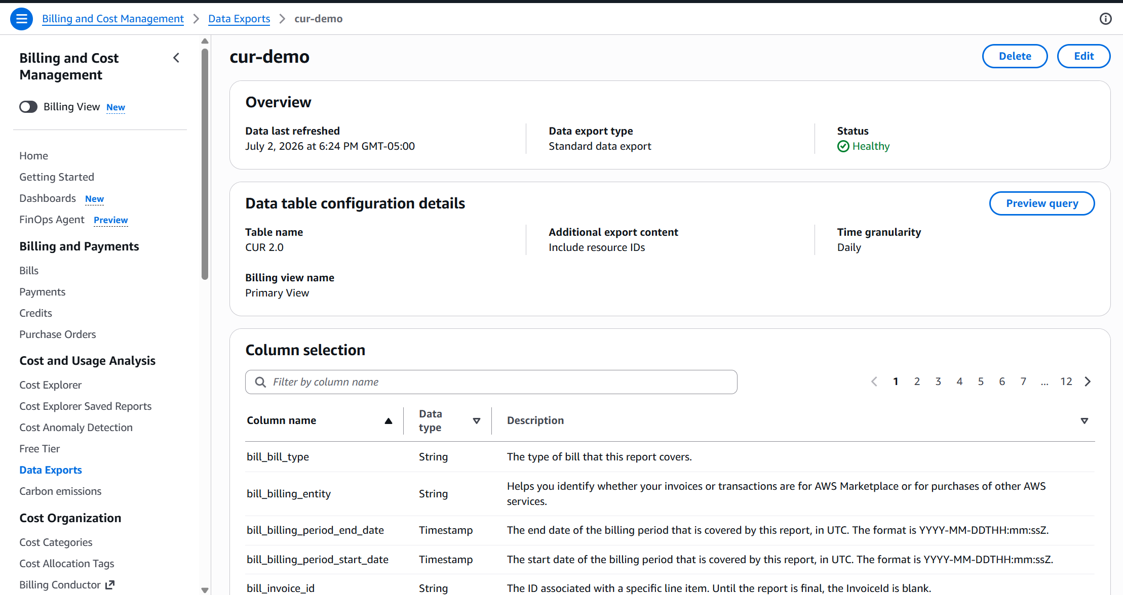Open the hamburger navigation menu
The height and width of the screenshot is (595, 1123).
tap(21, 19)
